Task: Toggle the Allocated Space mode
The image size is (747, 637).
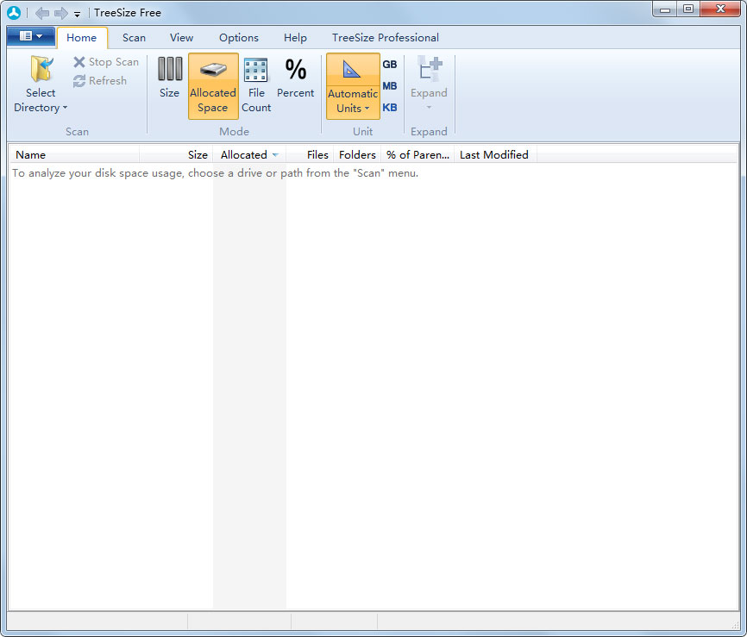Action: (x=213, y=85)
